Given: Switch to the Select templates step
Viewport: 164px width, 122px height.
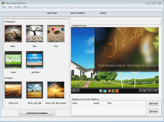Looking at the screenshot, I should pos(78,13).
